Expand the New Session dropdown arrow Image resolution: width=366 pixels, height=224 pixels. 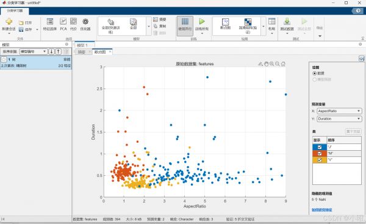pos(9,34)
